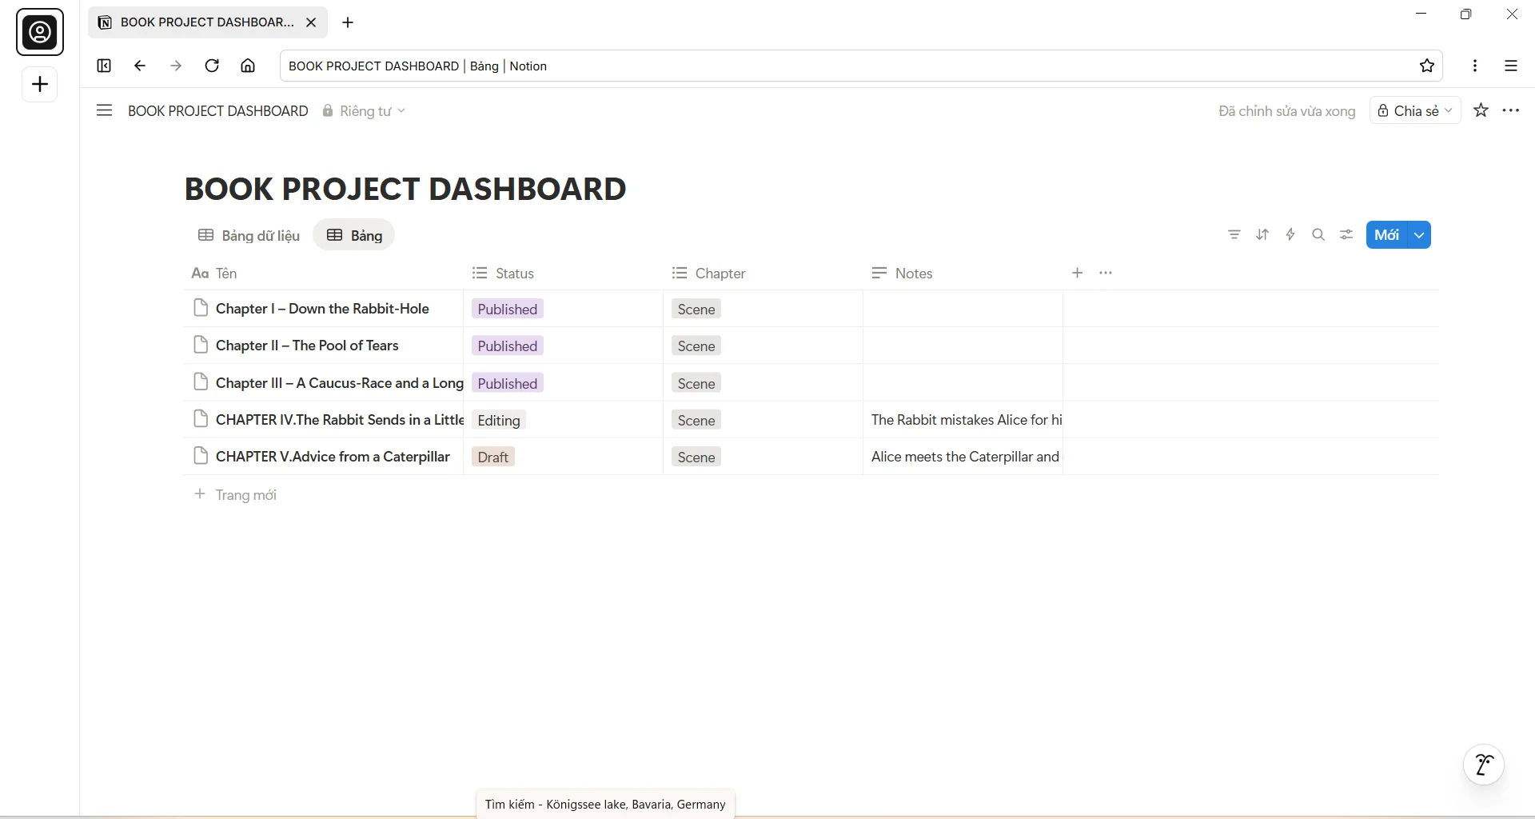Click the Mới button to create entry
Image resolution: width=1535 pixels, height=819 pixels.
pos(1389,234)
